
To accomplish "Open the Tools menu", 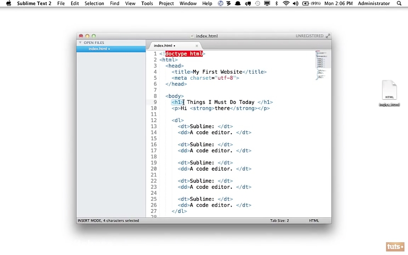I will [x=147, y=3].
